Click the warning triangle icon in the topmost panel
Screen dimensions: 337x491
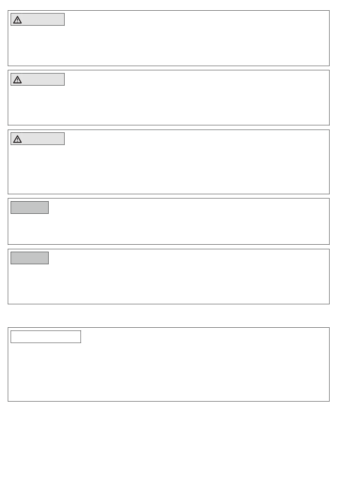click(x=17, y=20)
